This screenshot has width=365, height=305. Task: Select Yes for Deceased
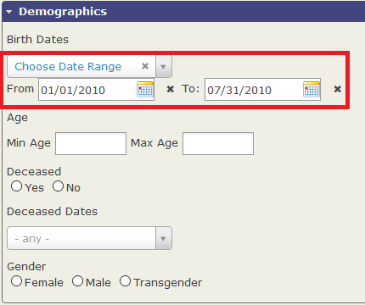tap(16, 186)
